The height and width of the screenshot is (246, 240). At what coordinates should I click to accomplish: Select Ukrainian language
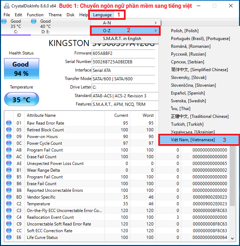point(193,132)
